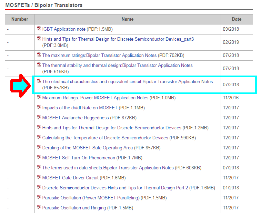Click PDF icon beside Power MOSFET Paralleling
The image size is (261, 218).
coord(39,197)
